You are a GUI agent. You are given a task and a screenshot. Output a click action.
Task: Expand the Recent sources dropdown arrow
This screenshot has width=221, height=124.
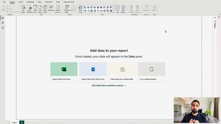point(60,12)
